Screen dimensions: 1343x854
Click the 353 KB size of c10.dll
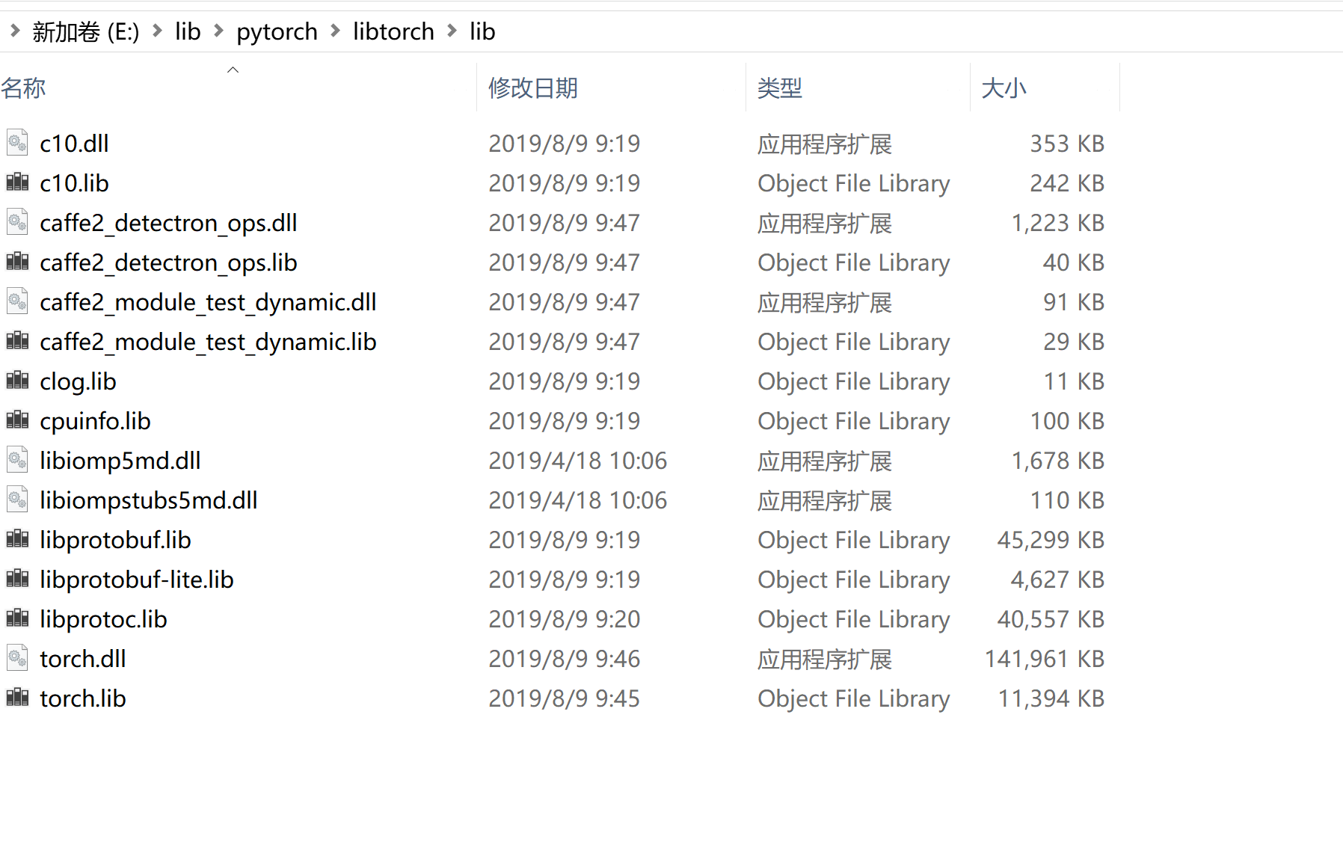click(1067, 143)
